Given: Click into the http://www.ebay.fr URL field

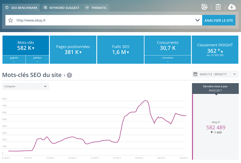Looking at the screenshot, I should tap(104, 20).
